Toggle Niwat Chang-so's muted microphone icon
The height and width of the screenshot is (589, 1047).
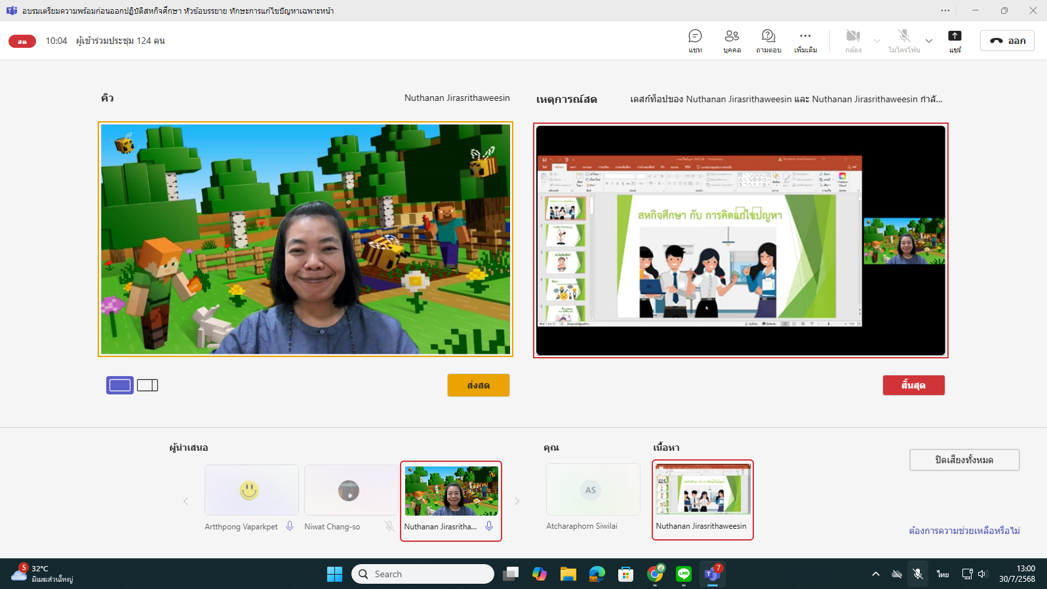click(389, 526)
